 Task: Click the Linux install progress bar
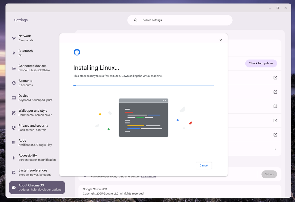click(x=143, y=85)
